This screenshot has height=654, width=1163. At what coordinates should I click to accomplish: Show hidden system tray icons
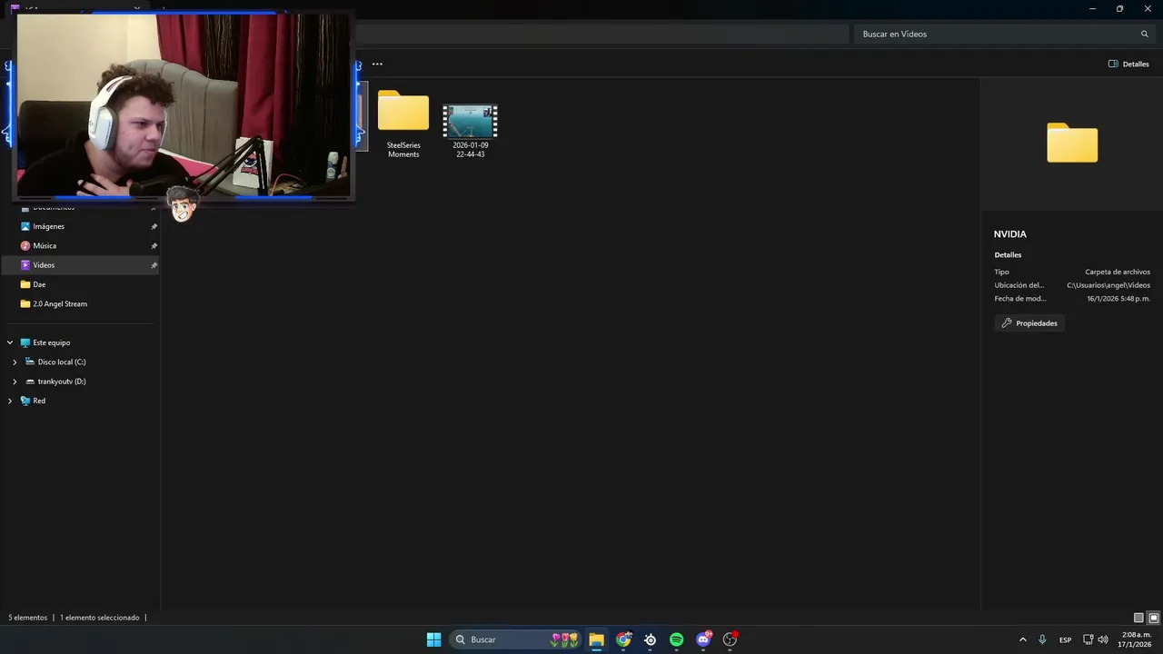(x=1023, y=639)
